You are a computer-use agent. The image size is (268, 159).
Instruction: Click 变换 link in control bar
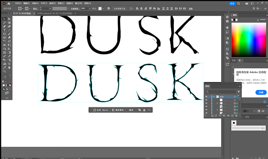[191, 9]
